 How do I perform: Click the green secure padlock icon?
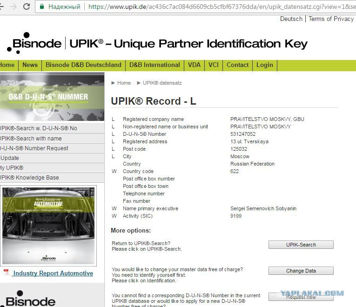[x=41, y=7]
